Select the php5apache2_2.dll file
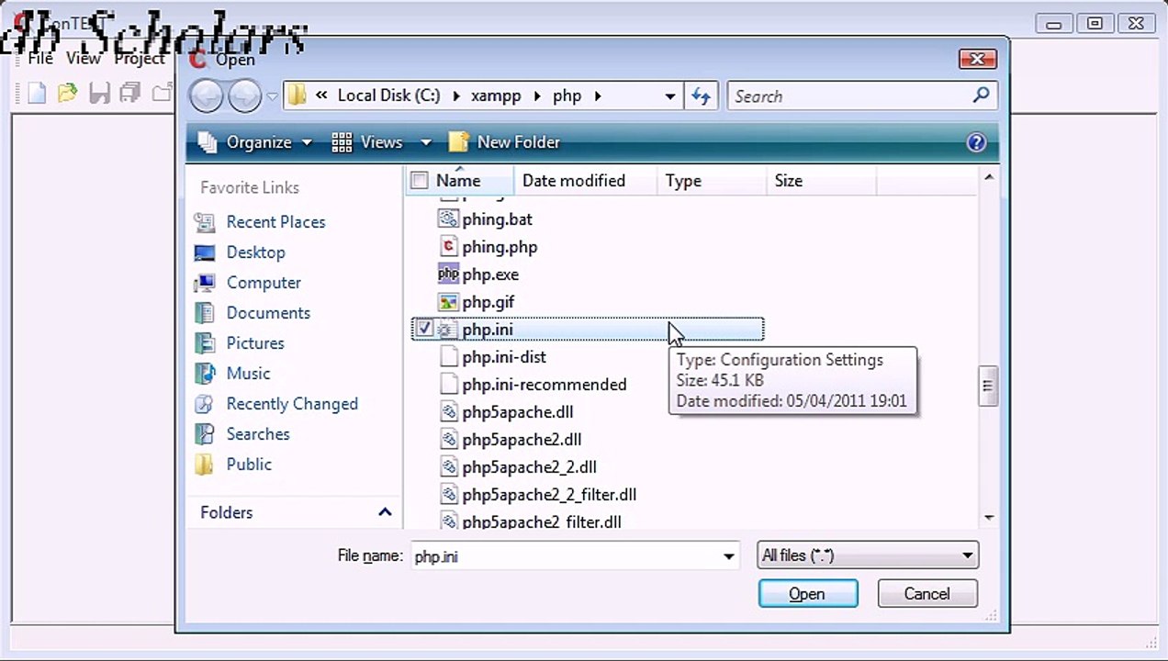Screen dimensions: 1168x661 [529, 467]
